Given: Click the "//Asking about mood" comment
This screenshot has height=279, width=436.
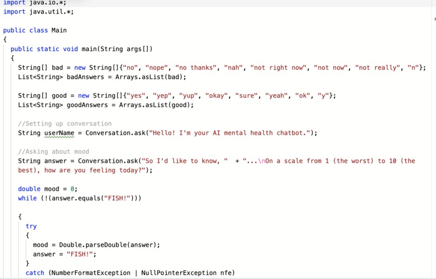Looking at the screenshot, I should [x=54, y=152].
